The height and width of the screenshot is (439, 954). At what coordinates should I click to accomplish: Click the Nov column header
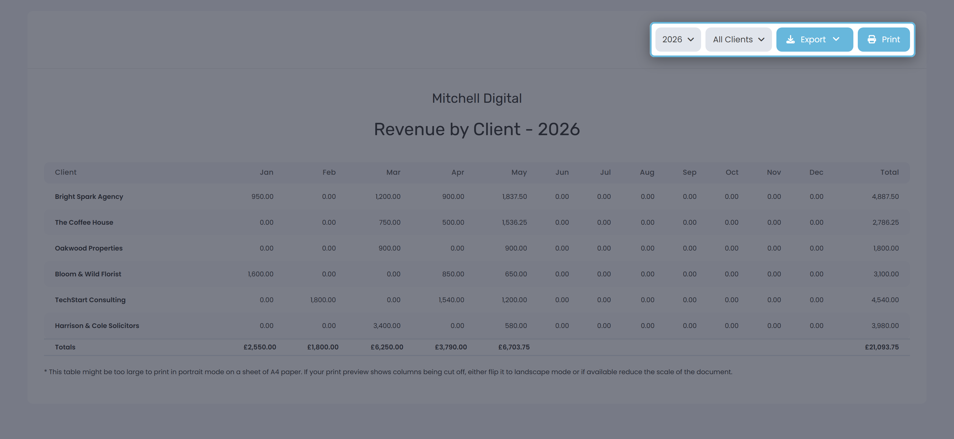click(x=774, y=172)
